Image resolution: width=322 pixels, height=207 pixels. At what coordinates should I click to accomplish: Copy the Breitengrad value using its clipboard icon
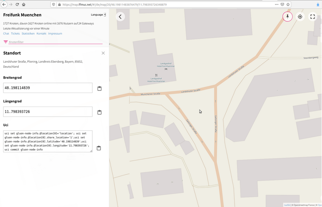99,88
